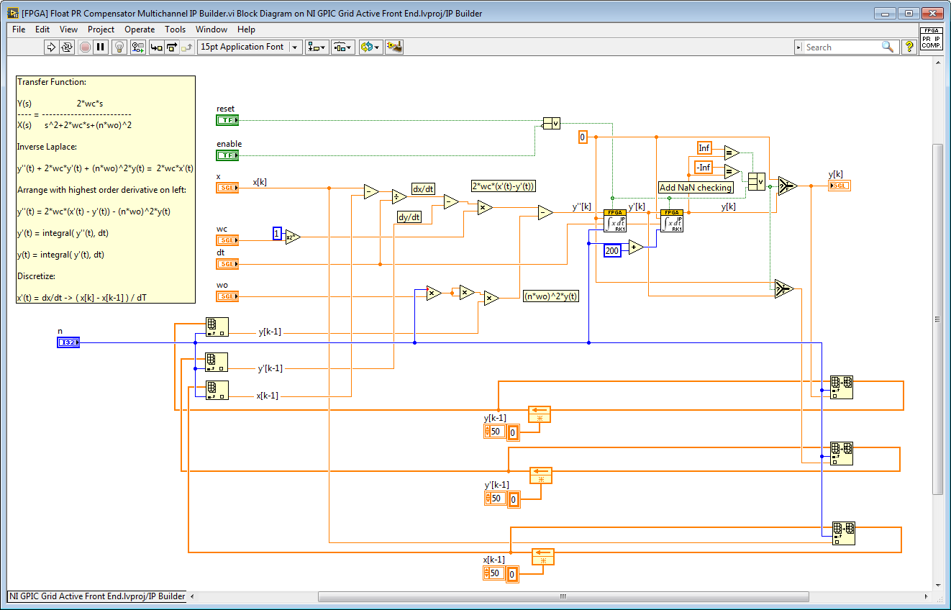This screenshot has height=610, width=951.
Task: Select the second FPGA integrator RK1 node
Action: [672, 221]
